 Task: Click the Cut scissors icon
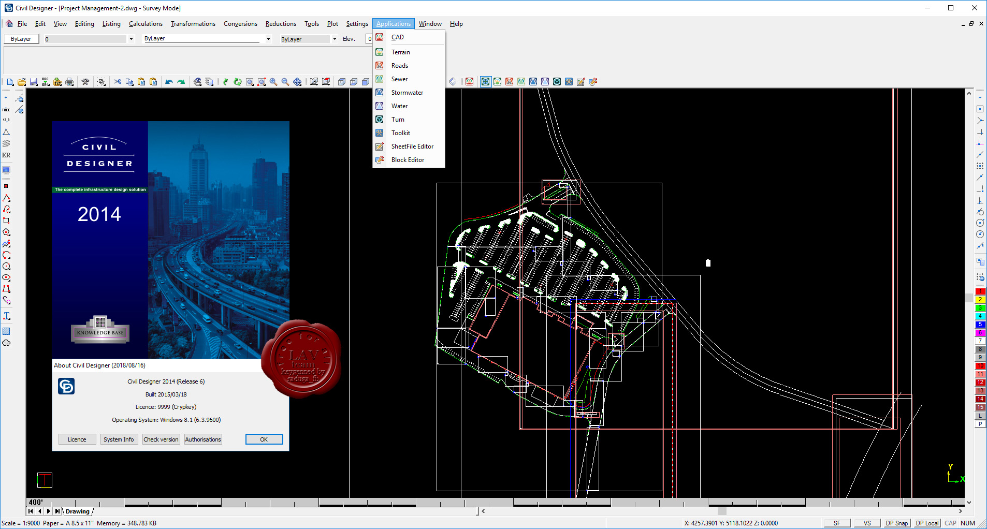coord(118,82)
